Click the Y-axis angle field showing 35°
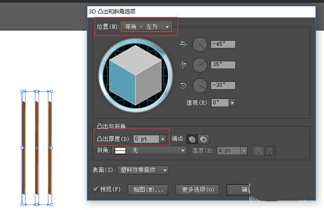Screen dimensions: 324x210 pyautogui.click(x=223, y=65)
